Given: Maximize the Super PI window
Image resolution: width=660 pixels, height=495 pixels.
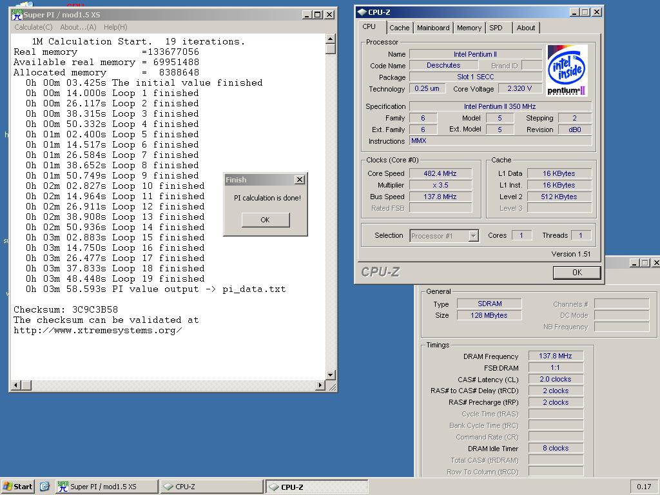Looking at the screenshot, I should [318, 15].
